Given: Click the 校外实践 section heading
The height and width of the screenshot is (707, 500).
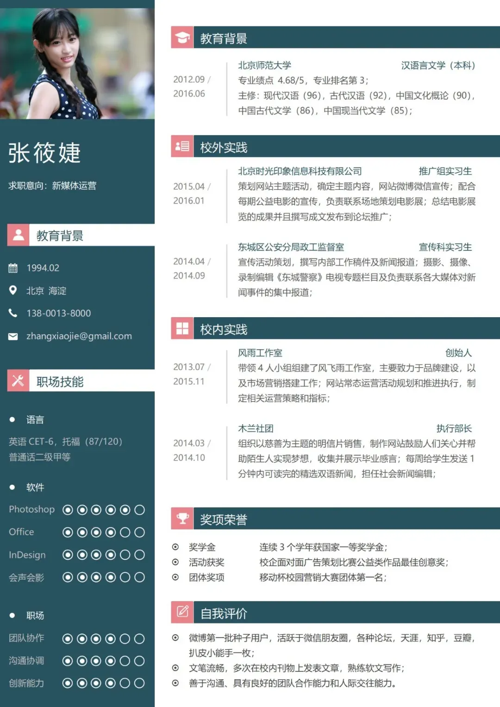Looking at the screenshot, I should 224,147.
